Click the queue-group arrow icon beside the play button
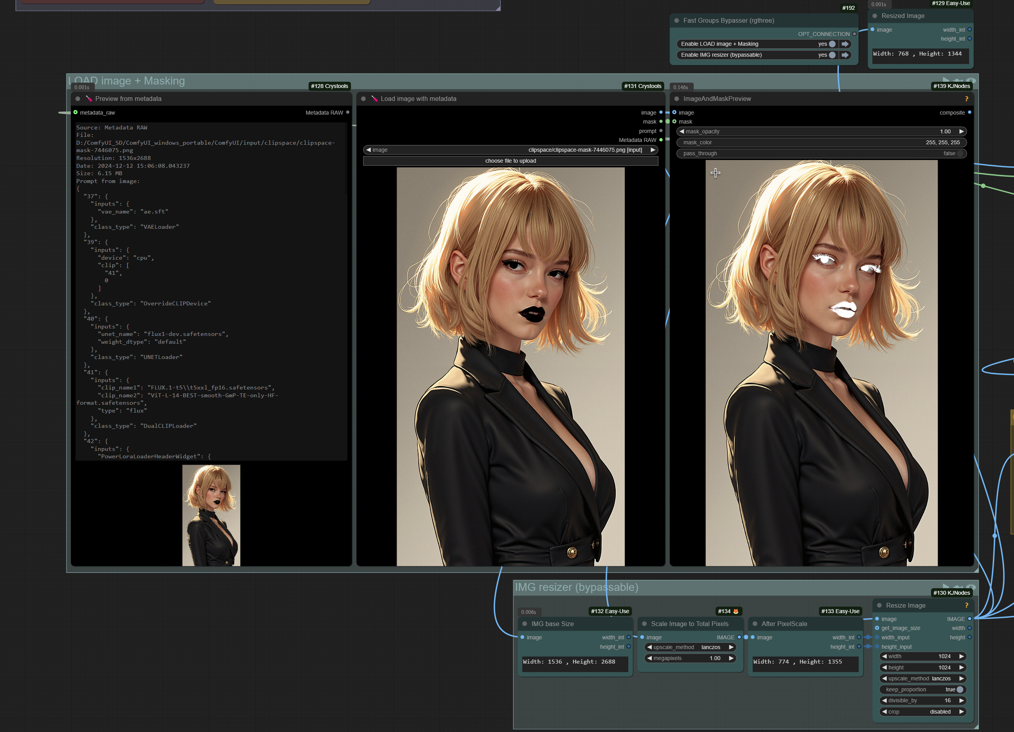The image size is (1014, 732). click(x=959, y=587)
